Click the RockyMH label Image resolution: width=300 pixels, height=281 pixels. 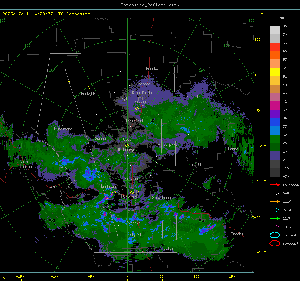88,94
